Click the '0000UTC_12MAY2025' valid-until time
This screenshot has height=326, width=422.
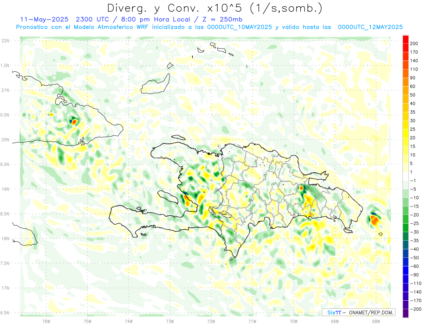click(x=370, y=27)
